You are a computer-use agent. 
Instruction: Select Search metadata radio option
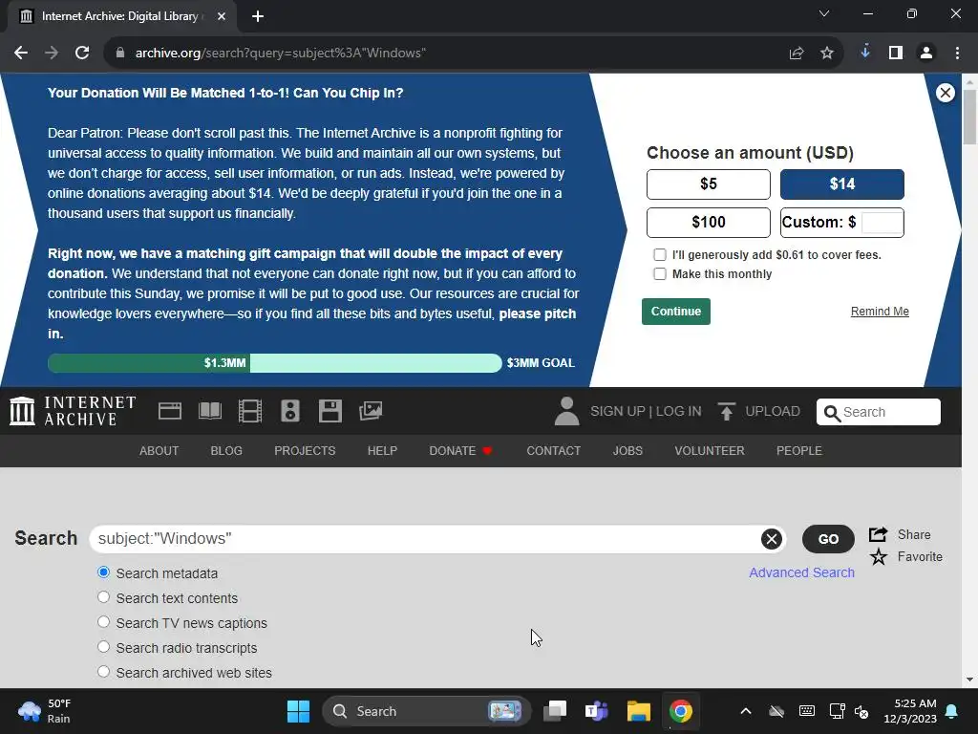point(103,572)
